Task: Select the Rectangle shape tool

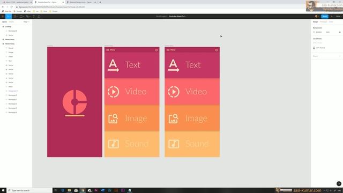Action: (x=21, y=17)
